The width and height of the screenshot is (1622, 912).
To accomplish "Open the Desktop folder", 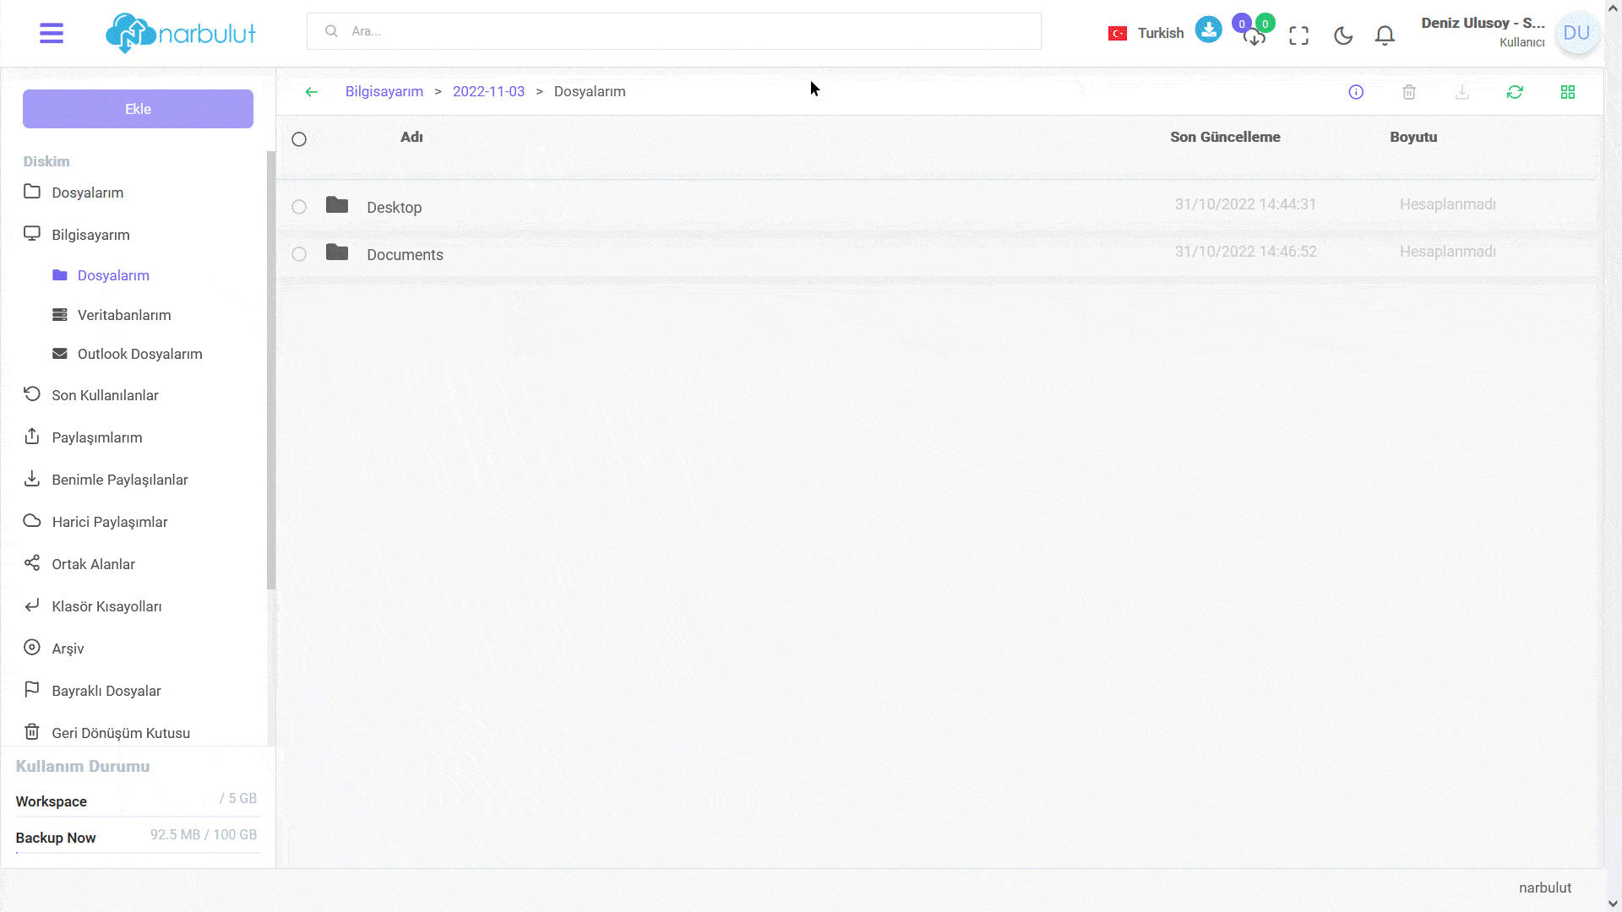I will (x=394, y=207).
